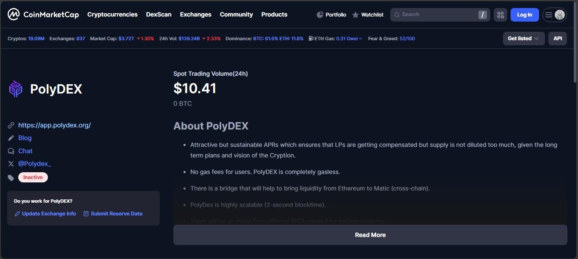Click the edit icon for Update Exchange Info
578x259 pixels.
point(17,214)
